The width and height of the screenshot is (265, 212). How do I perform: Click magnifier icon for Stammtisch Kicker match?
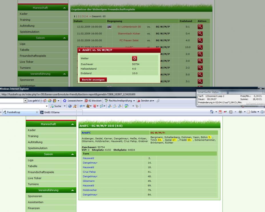(200, 34)
